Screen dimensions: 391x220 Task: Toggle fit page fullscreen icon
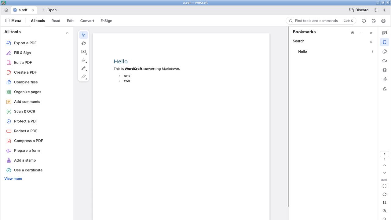pyautogui.click(x=385, y=186)
